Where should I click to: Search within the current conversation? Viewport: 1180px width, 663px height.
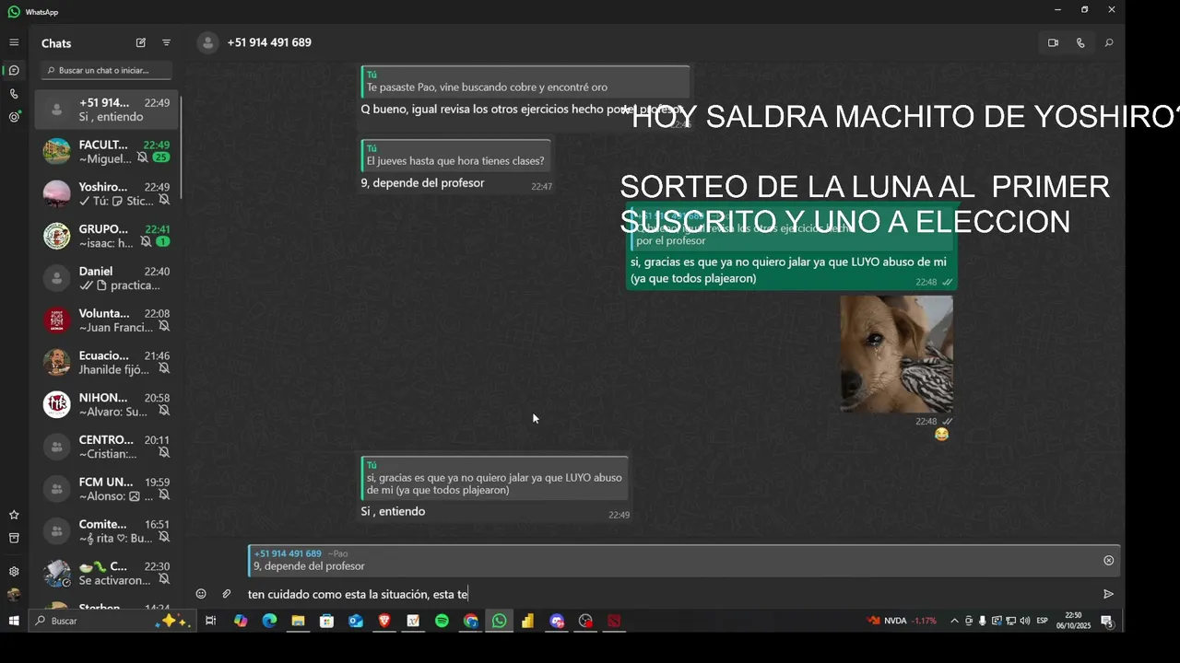coord(1109,42)
